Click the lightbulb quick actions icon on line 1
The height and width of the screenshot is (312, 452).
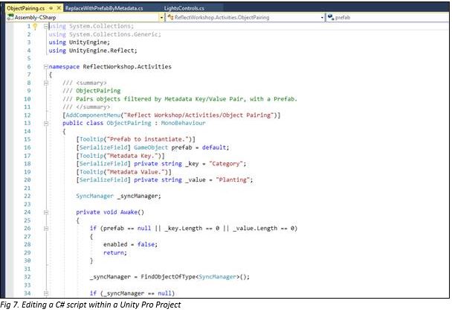click(x=35, y=27)
